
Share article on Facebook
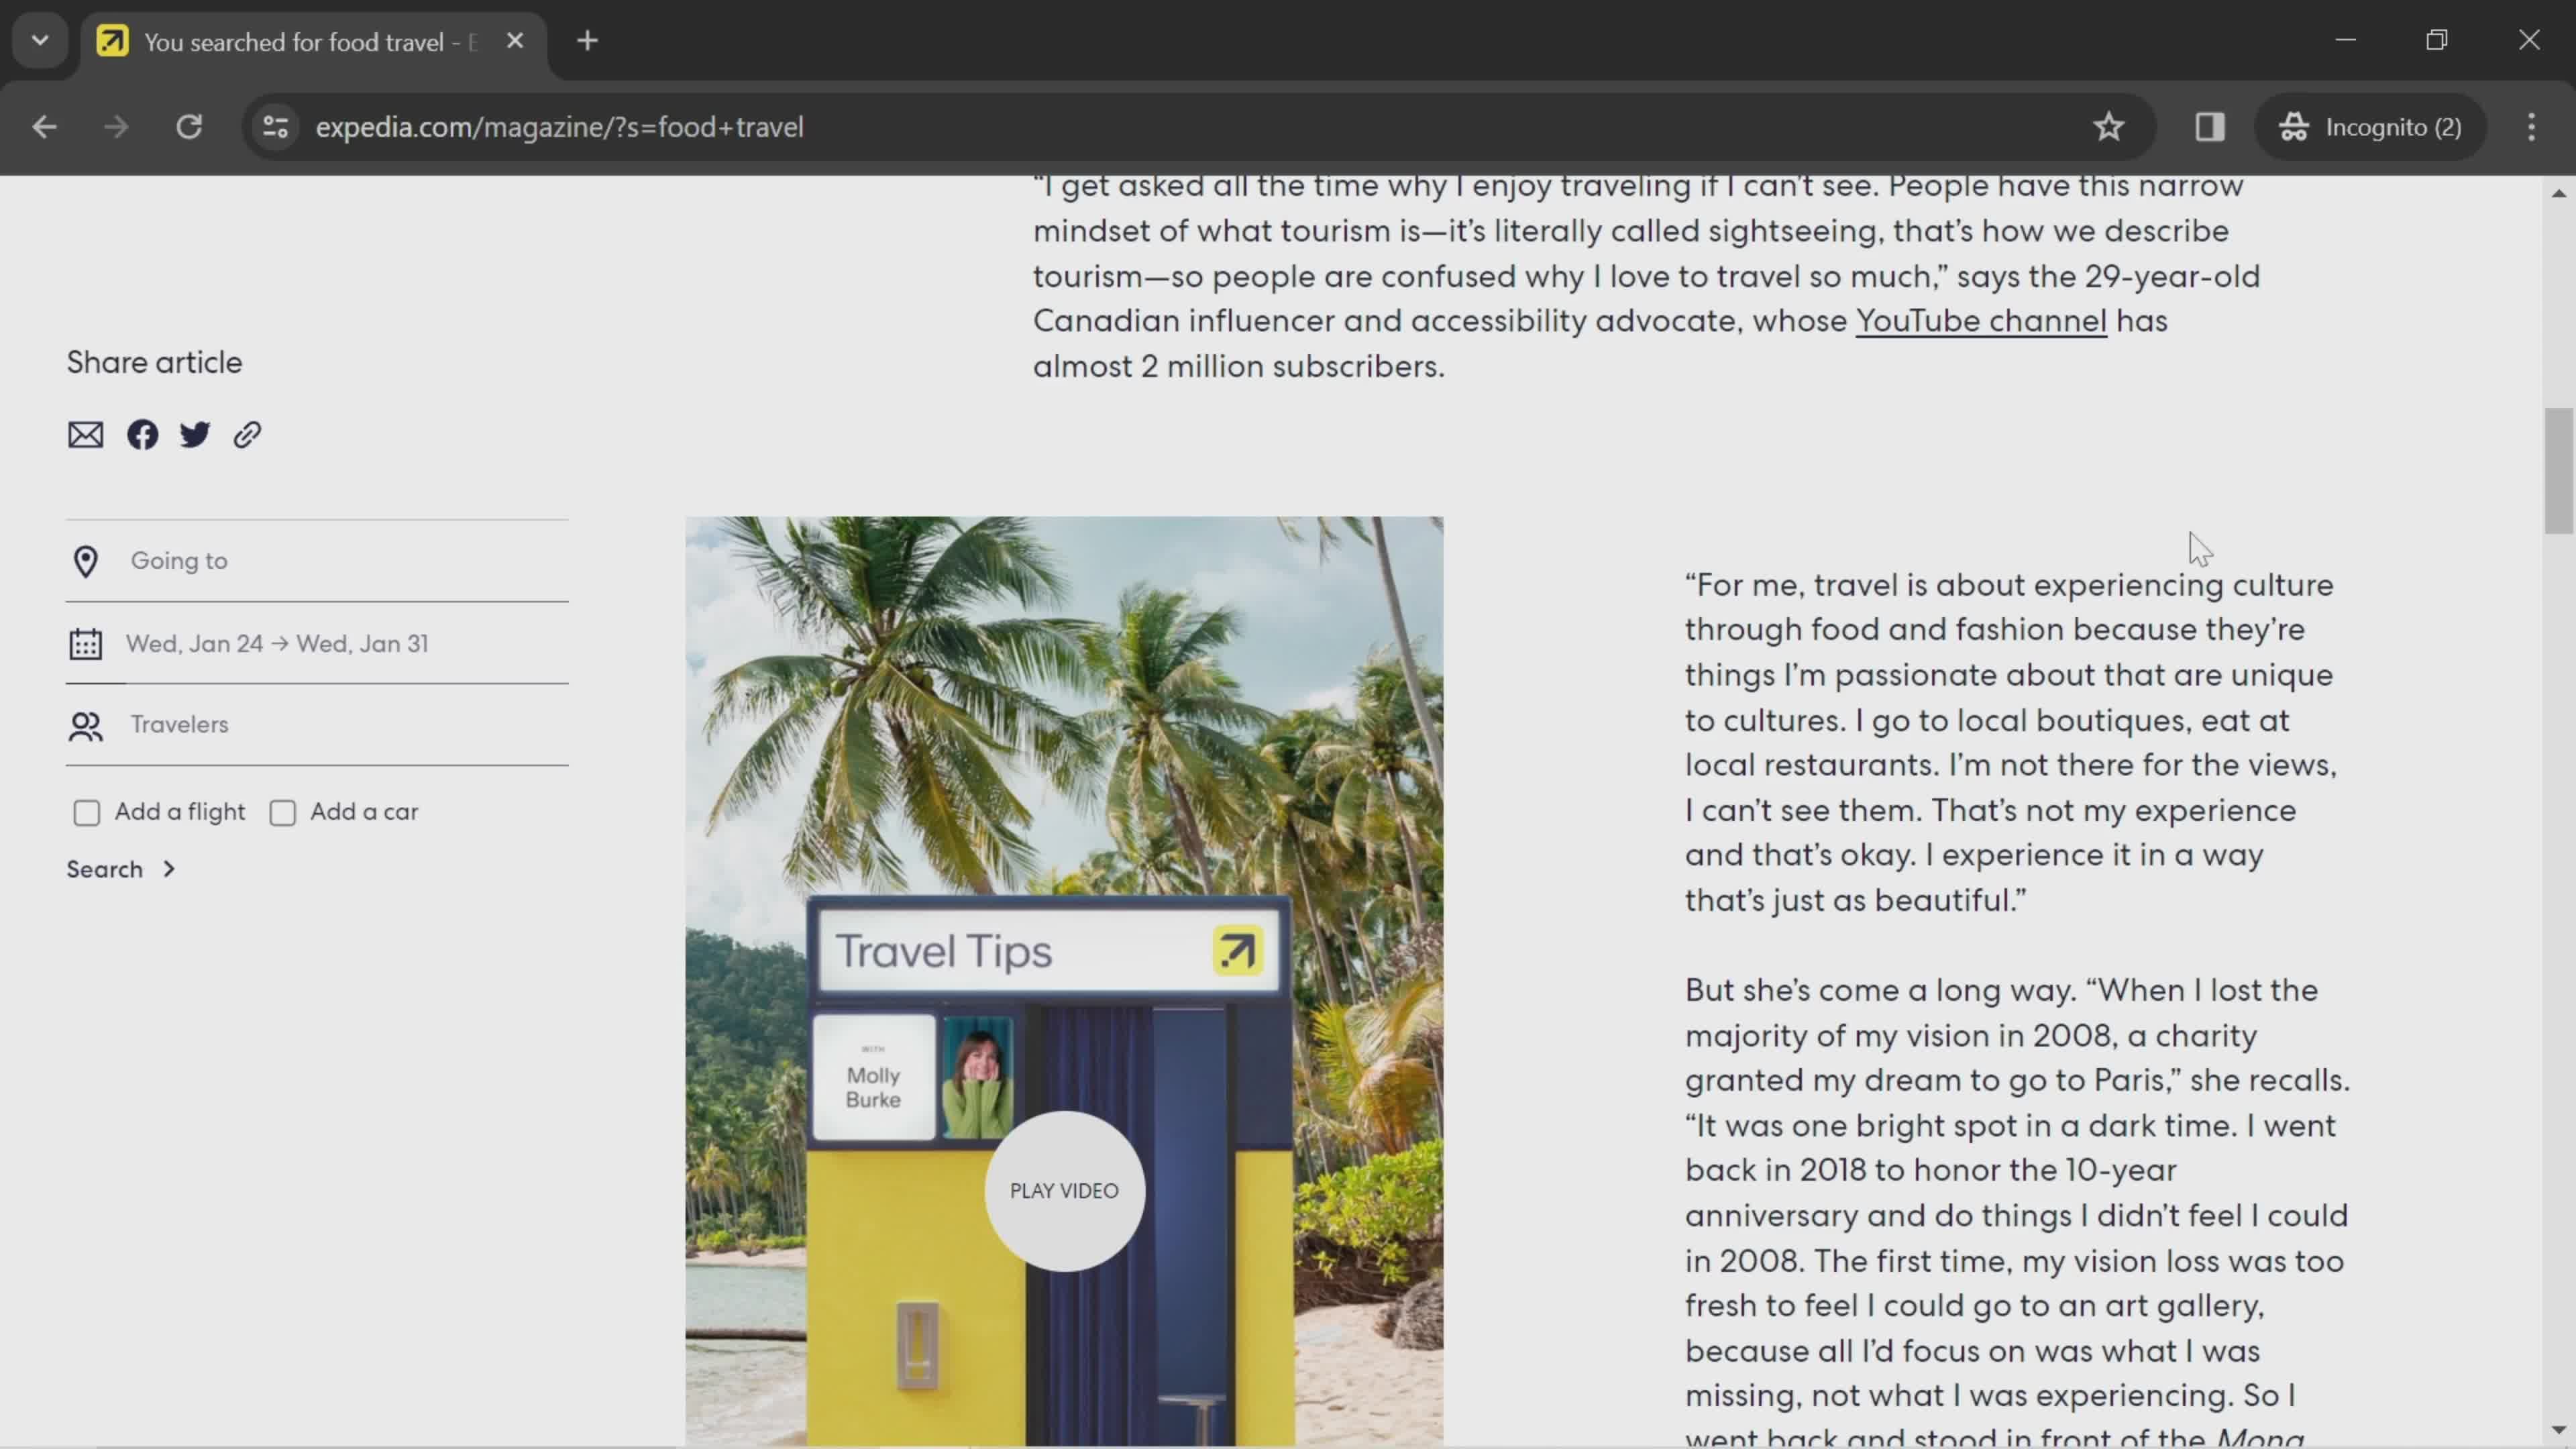142,435
